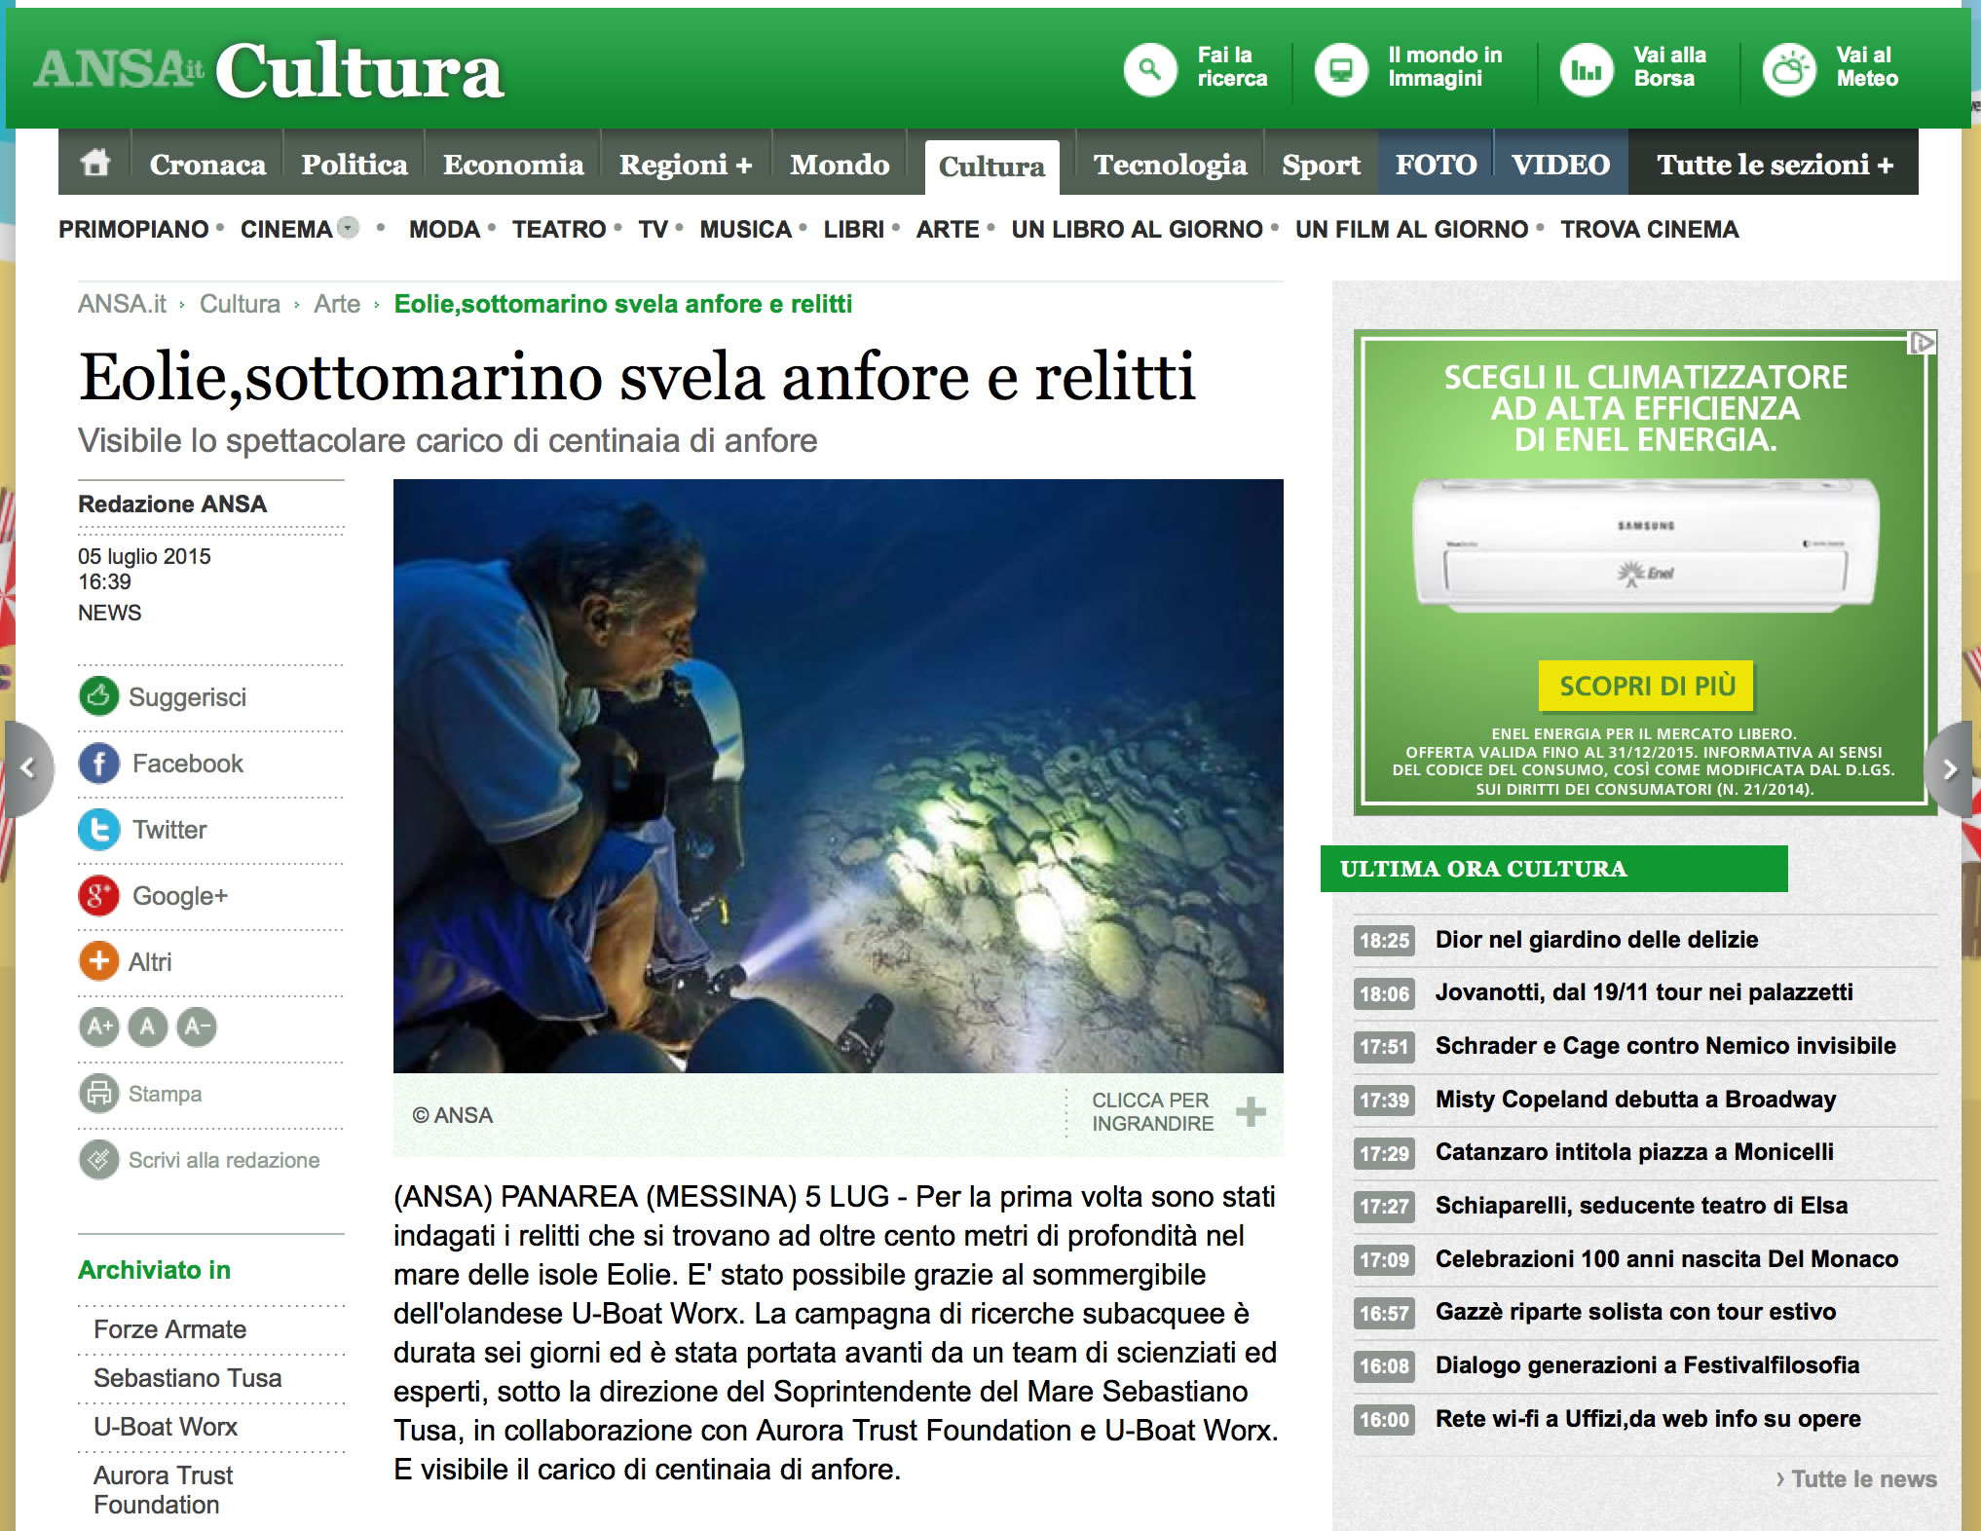Open MODA subsection
Image resolution: width=1981 pixels, height=1531 pixels.
(x=444, y=229)
